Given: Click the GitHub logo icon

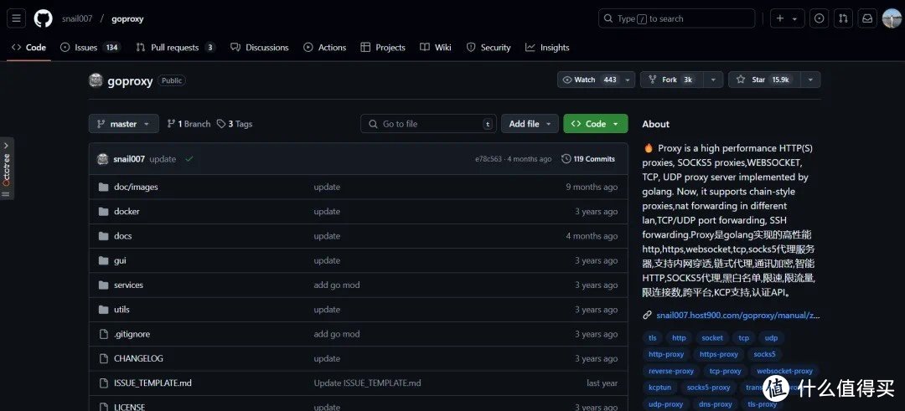Looking at the screenshot, I should click(43, 18).
